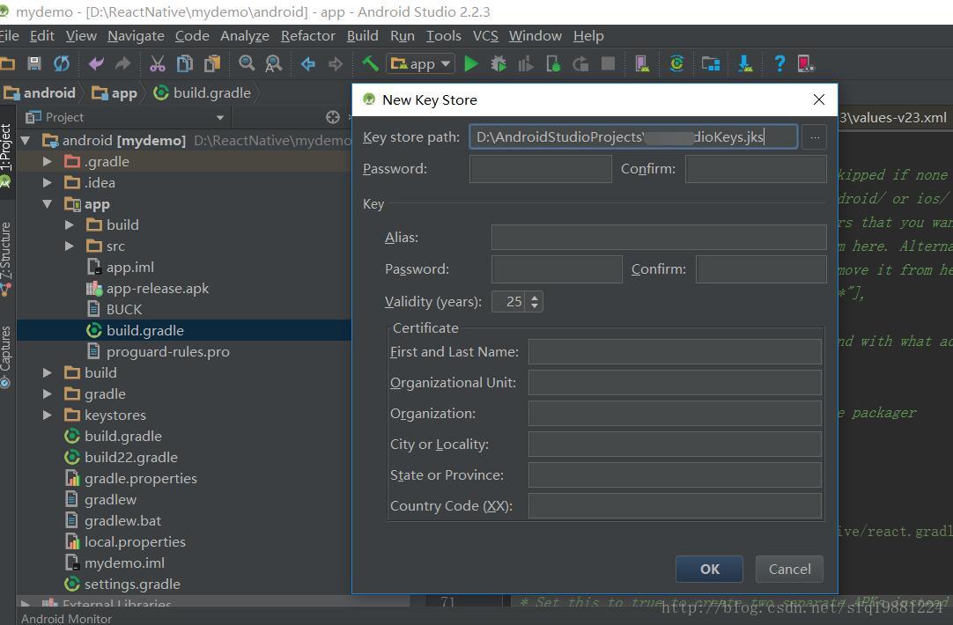The height and width of the screenshot is (625, 953).
Task: Click the key Alias input field
Action: pyautogui.click(x=659, y=238)
